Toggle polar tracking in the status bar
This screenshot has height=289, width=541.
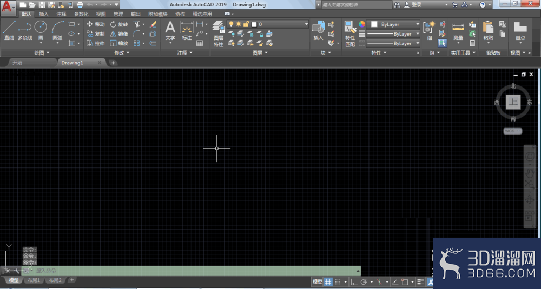(x=364, y=282)
